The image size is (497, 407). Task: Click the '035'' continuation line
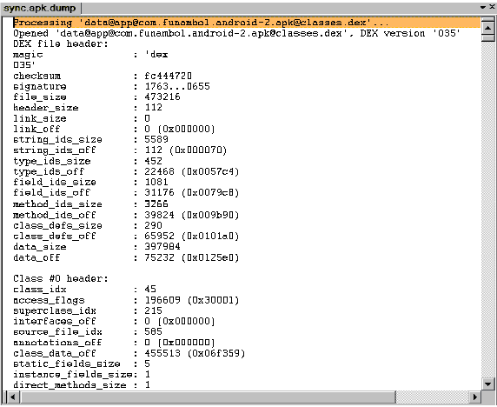(24, 65)
